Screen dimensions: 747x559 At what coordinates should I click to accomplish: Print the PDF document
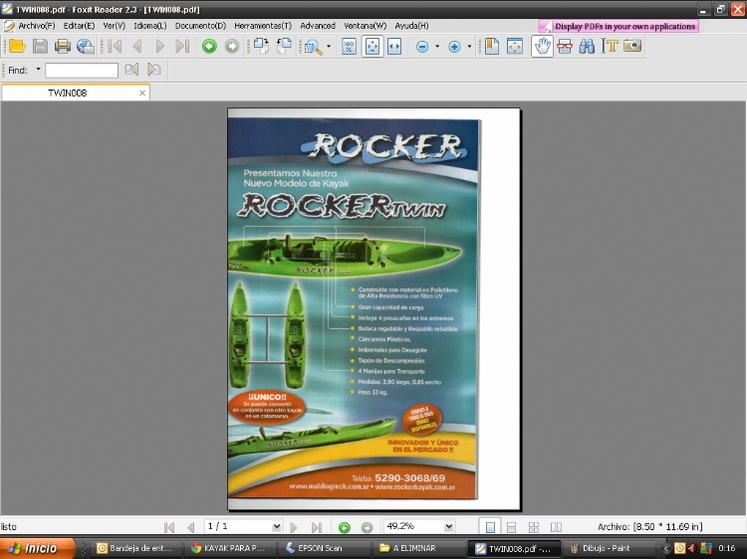[63, 46]
